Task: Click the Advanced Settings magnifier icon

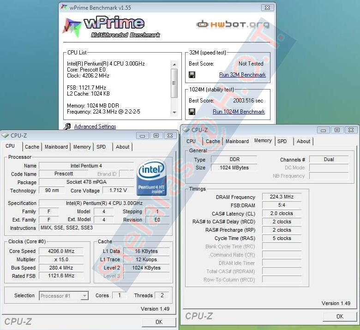Action: [x=67, y=126]
